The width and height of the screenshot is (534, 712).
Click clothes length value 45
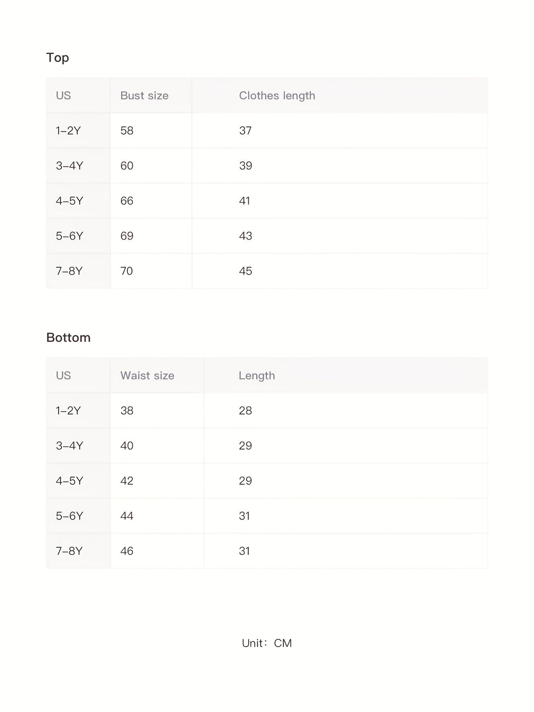click(245, 271)
